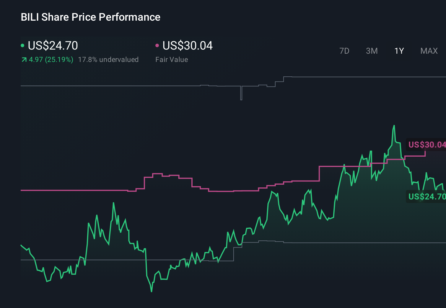This screenshot has height=308, width=446.
Task: Click the BILI Share Price Performance title
Action: coord(90,17)
